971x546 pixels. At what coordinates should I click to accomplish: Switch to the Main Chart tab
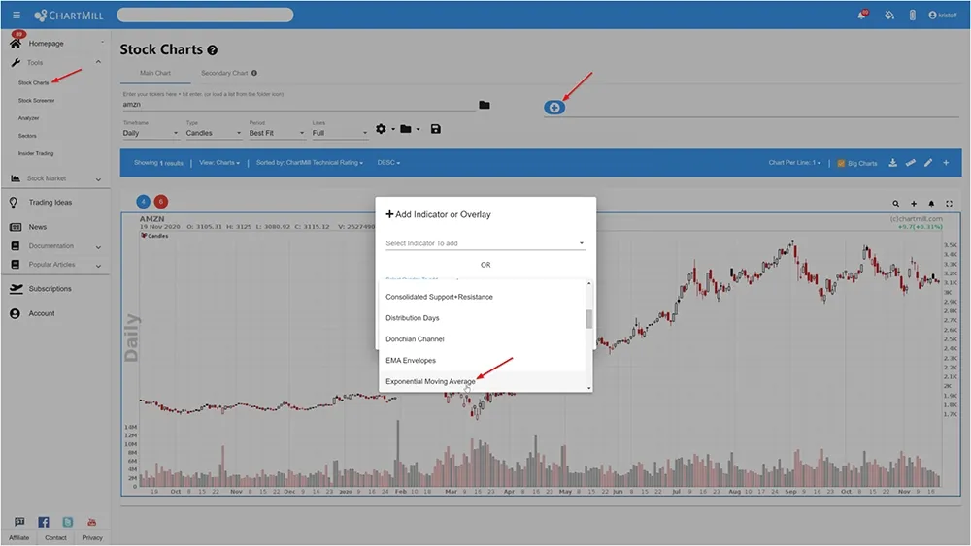(154, 73)
